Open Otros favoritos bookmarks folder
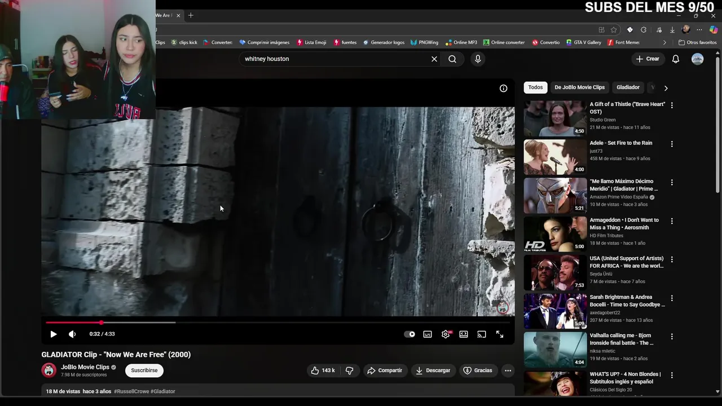This screenshot has width=722, height=406. (x=698, y=42)
